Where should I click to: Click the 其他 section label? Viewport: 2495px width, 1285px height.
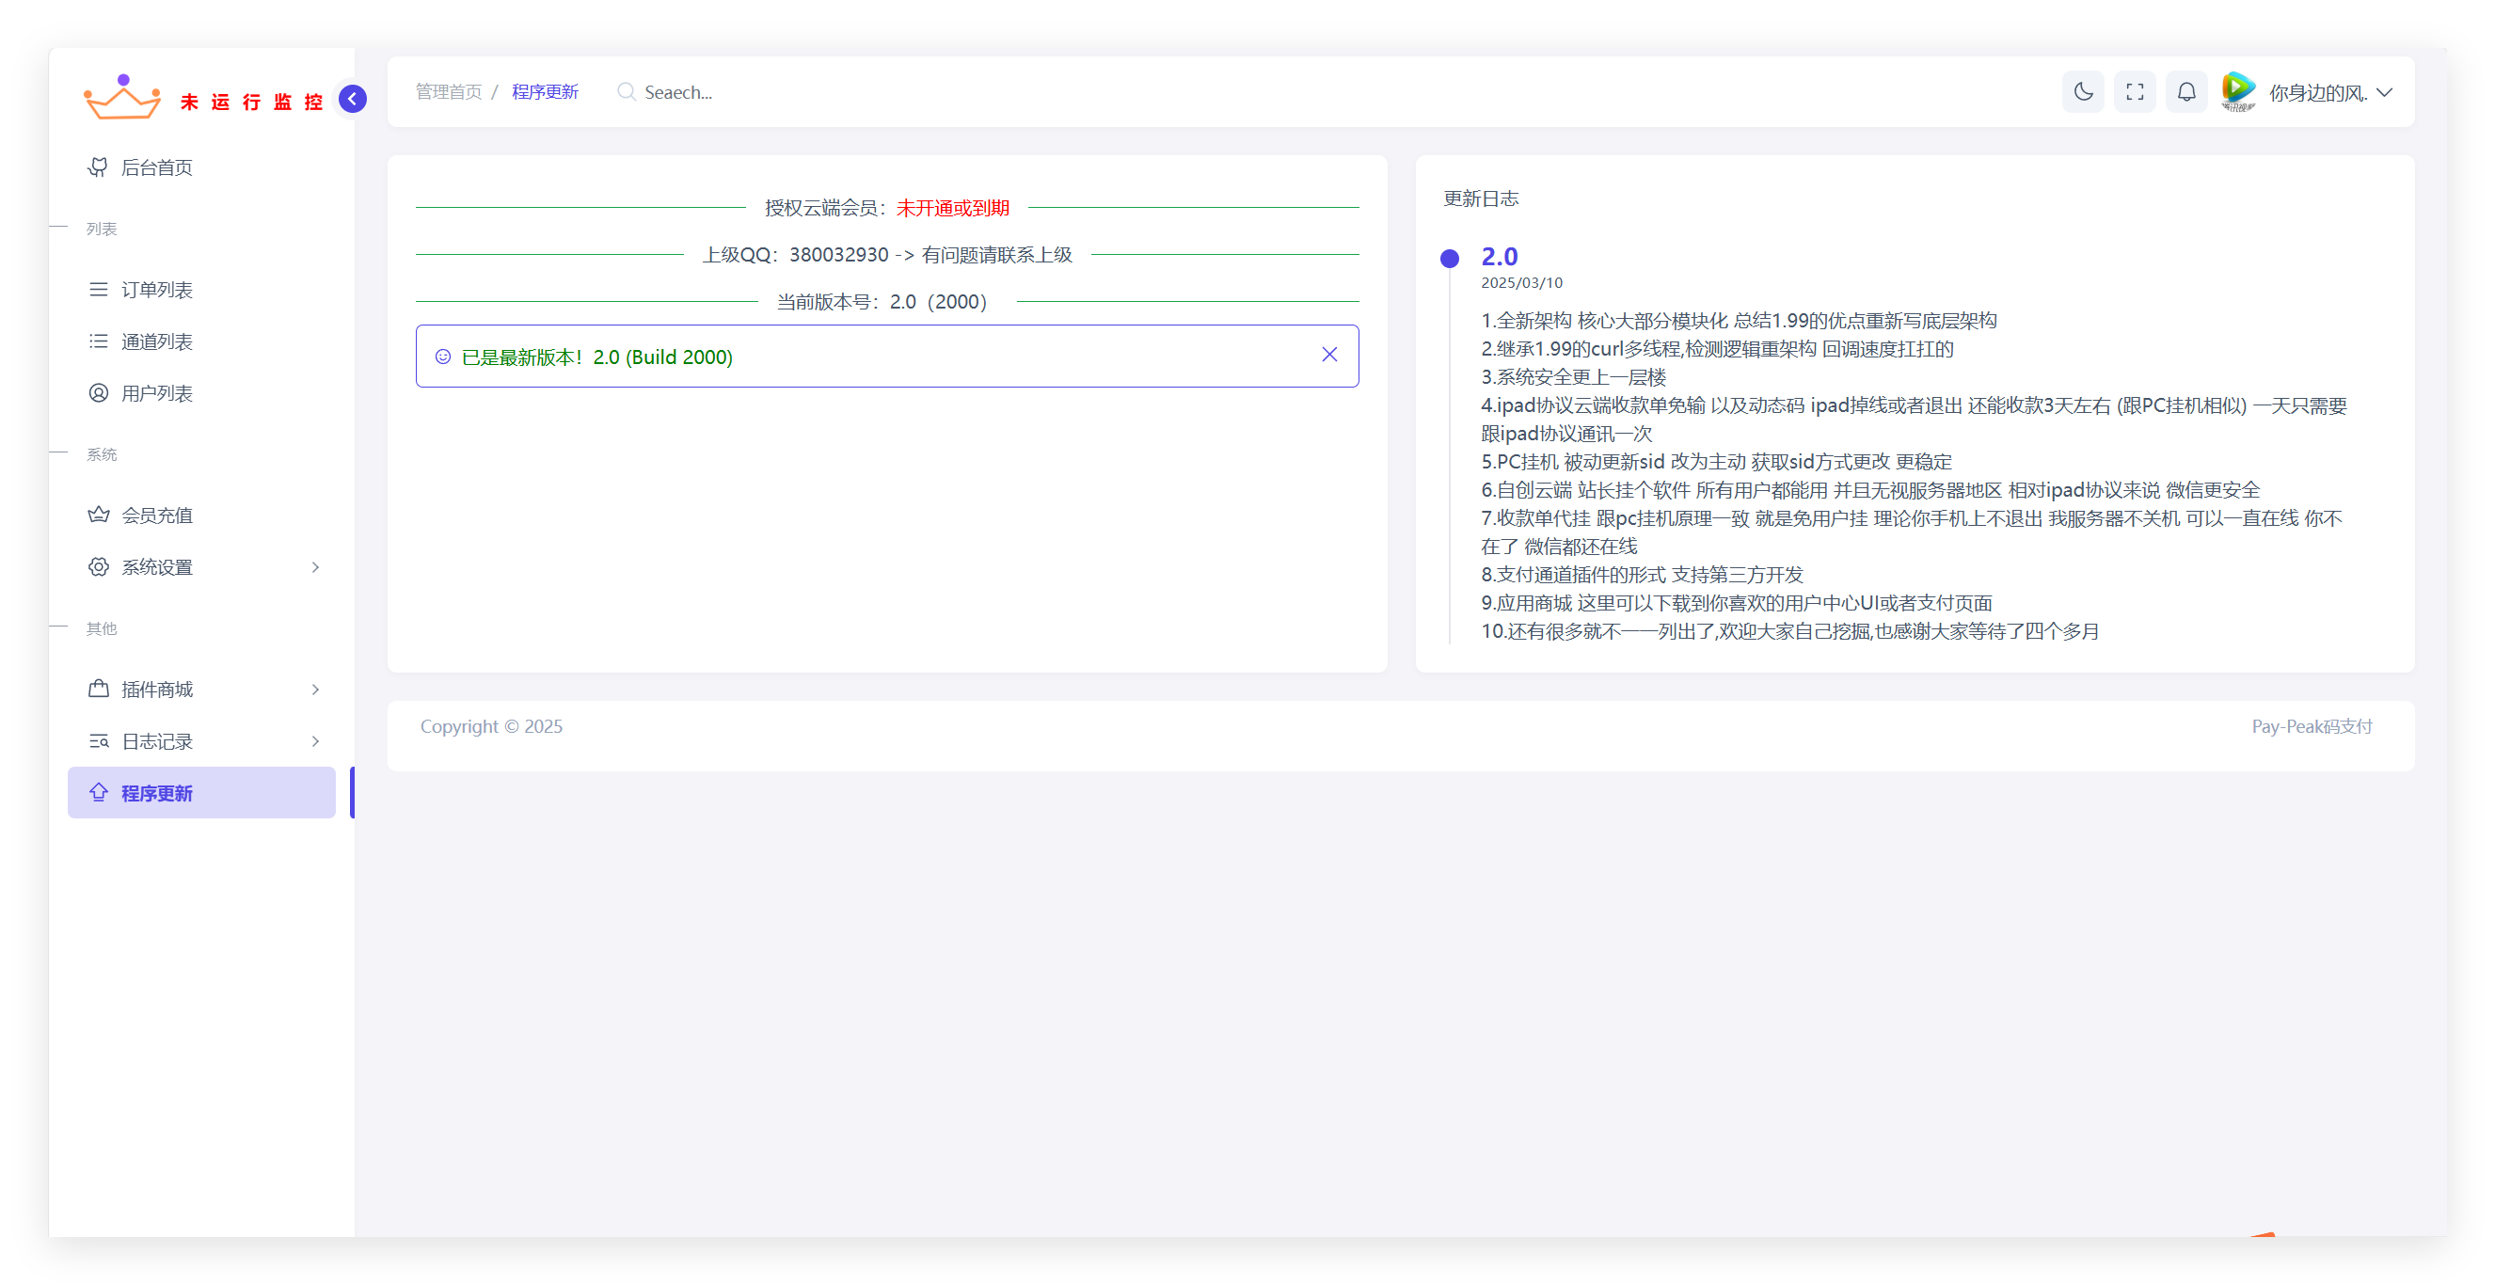101,627
